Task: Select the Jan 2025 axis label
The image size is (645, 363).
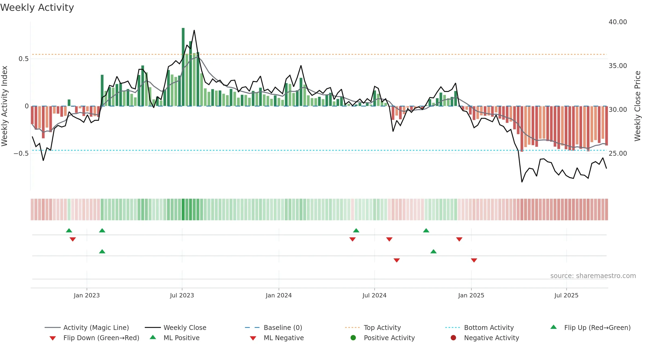Action: tap(471, 295)
